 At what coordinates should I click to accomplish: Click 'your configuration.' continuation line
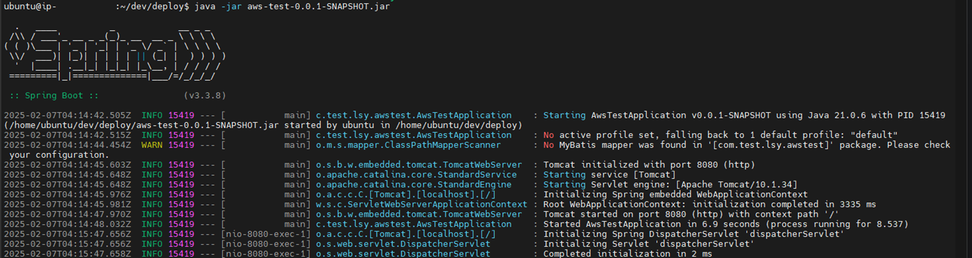(59, 155)
